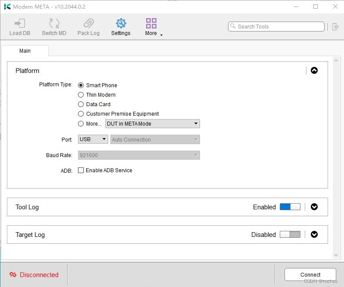
Task: Click the Platform Type label
Action: coord(56,85)
